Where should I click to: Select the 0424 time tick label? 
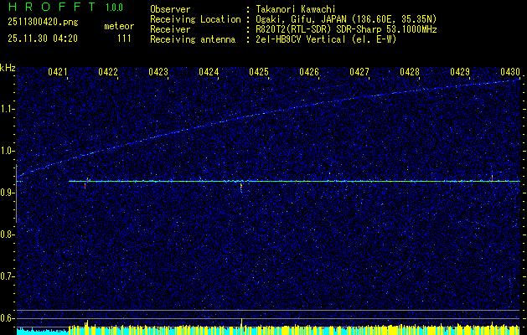[209, 73]
